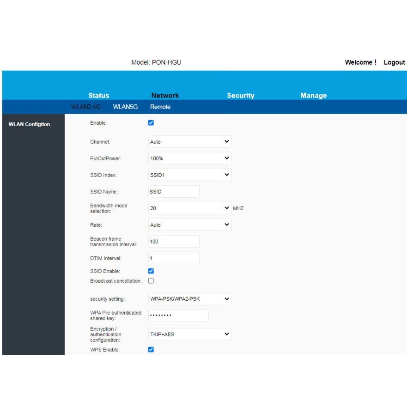Switch to the WLAN5G tab
The height and width of the screenshot is (407, 407).
pyautogui.click(x=125, y=107)
